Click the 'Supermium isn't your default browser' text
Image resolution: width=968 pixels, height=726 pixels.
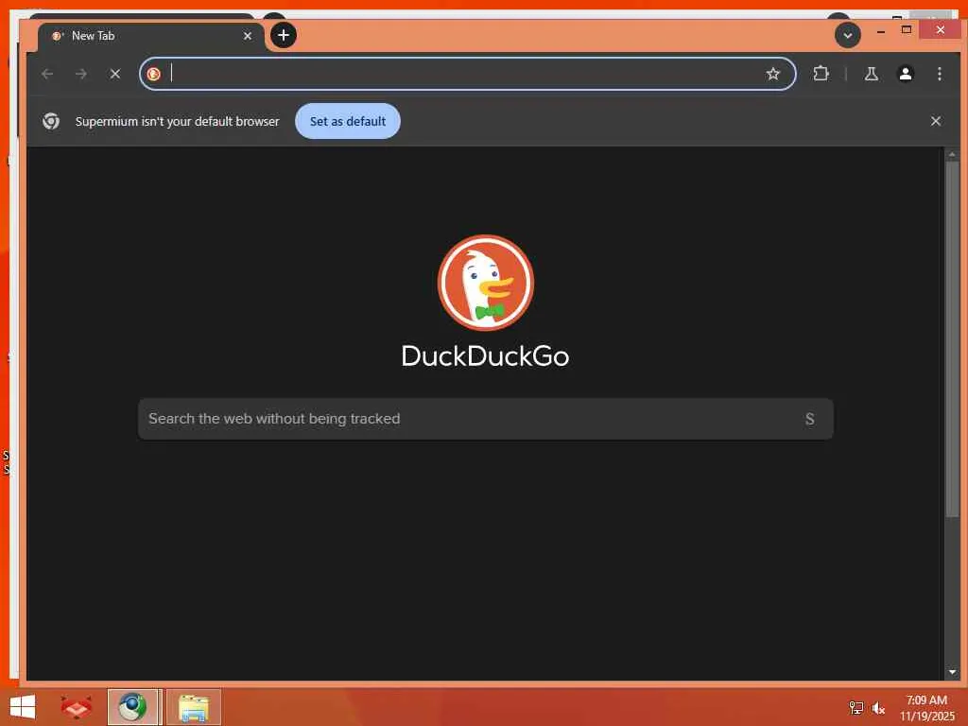[177, 122]
